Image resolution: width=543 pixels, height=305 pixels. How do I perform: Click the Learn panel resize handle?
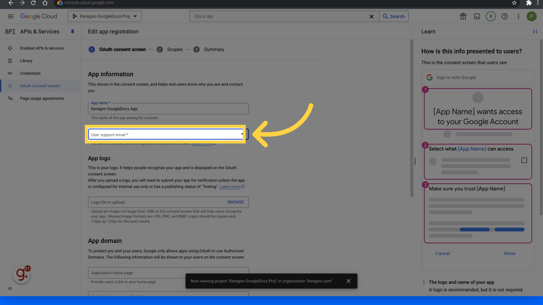click(415, 161)
